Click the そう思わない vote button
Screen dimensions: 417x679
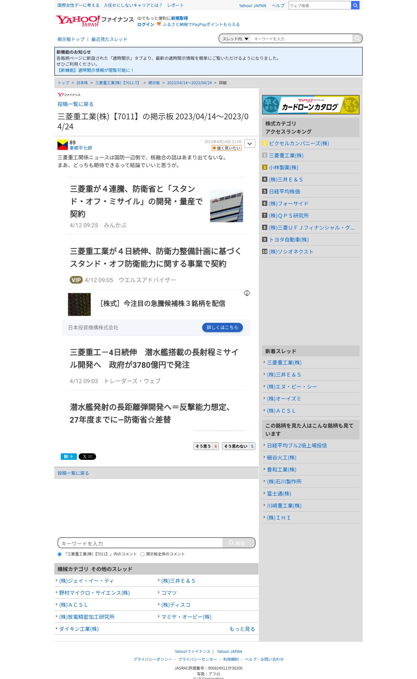tap(239, 446)
